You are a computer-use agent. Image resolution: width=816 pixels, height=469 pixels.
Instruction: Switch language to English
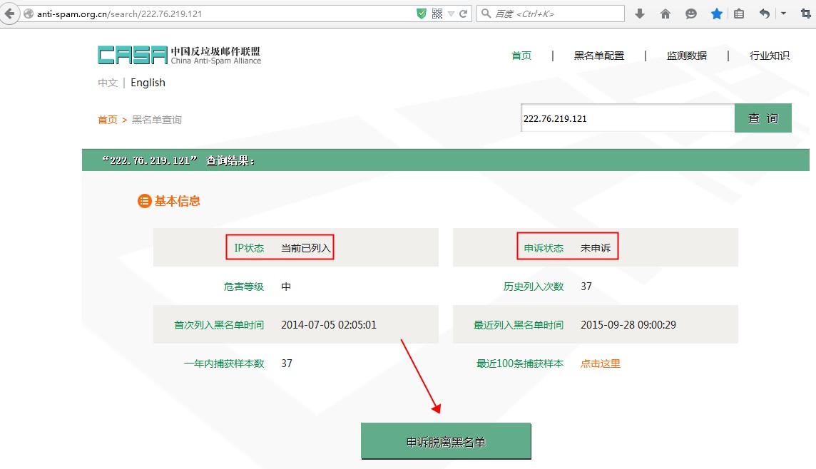148,83
